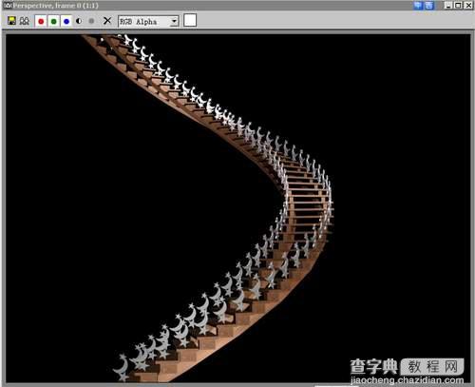The image size is (475, 387).
Task: Toggle the blue channel display
Action: [66, 21]
